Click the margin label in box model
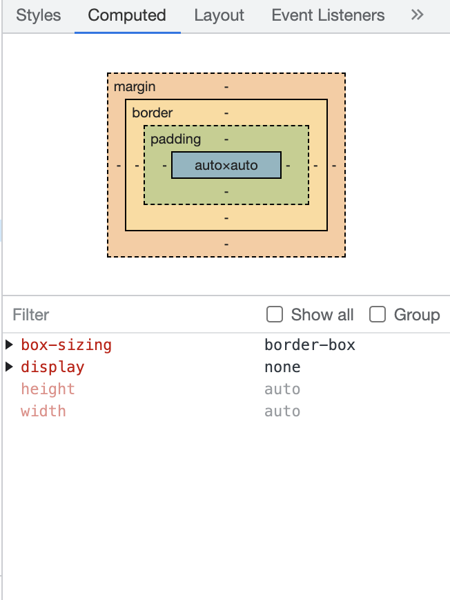The image size is (450, 600). point(135,87)
